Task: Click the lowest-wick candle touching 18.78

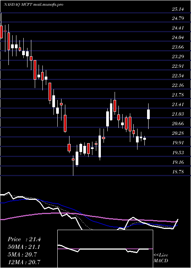Action: point(73,165)
